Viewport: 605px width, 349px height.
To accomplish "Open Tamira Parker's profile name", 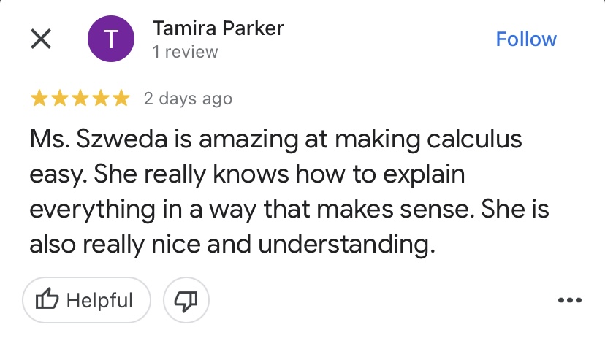I will click(x=218, y=28).
